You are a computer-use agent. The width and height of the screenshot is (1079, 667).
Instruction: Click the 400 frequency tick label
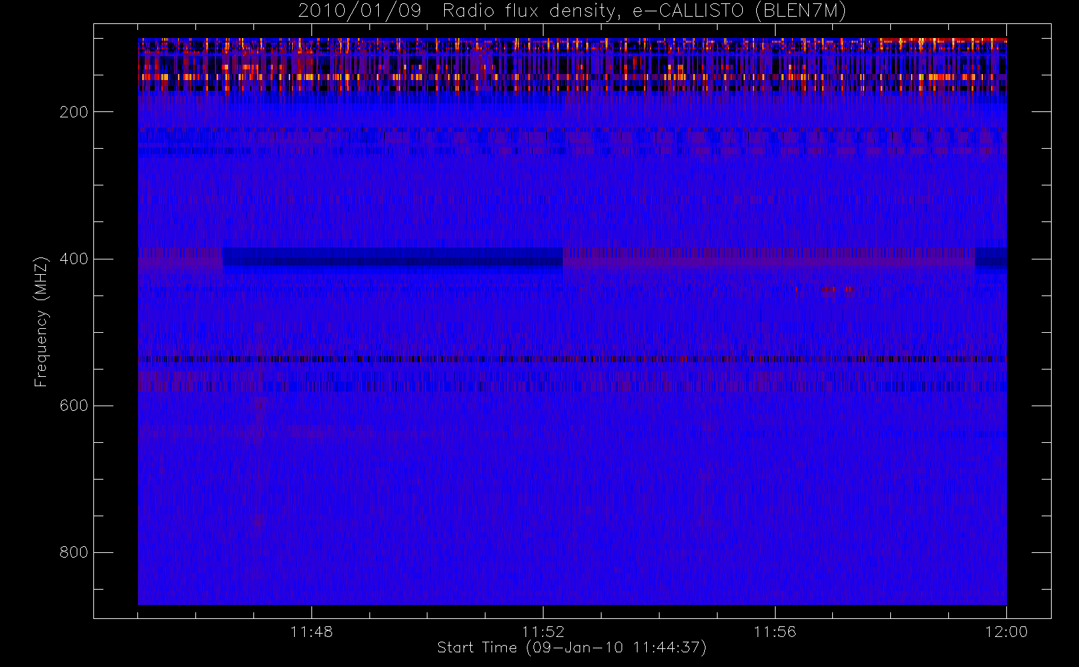pos(73,259)
